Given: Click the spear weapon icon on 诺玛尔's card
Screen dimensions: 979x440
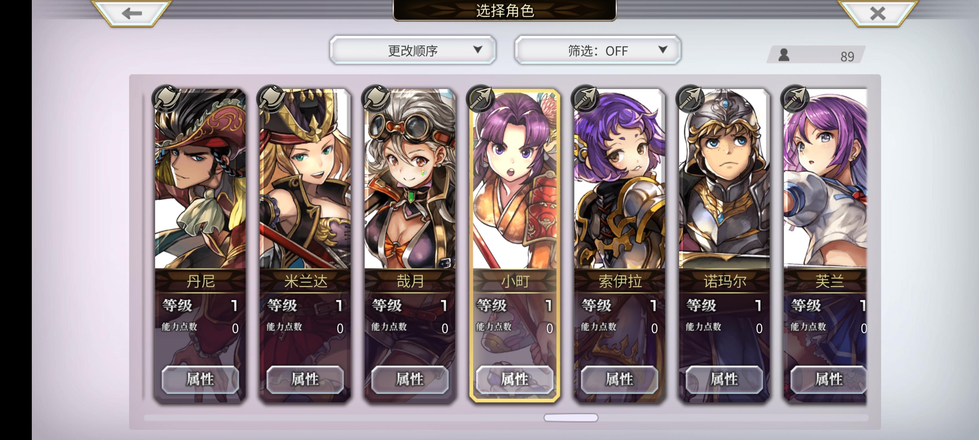Looking at the screenshot, I should [690, 98].
